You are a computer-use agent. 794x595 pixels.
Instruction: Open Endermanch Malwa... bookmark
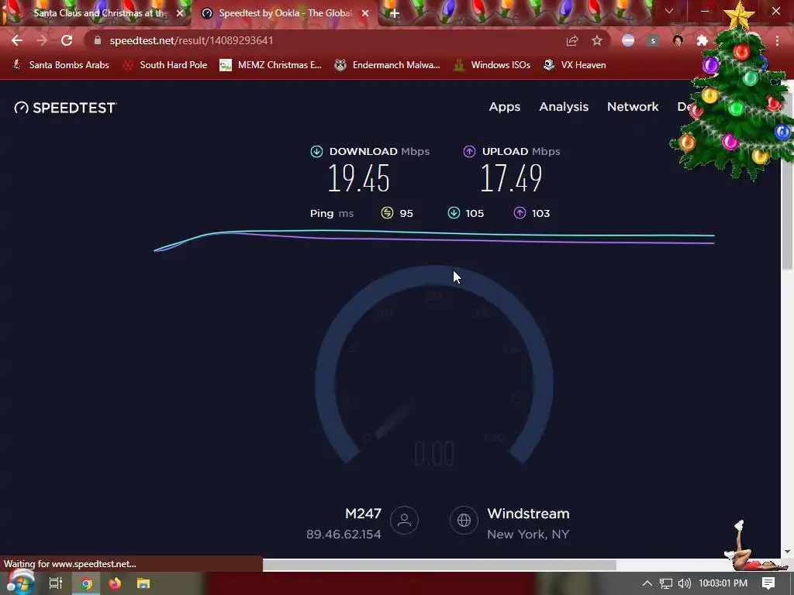point(388,65)
